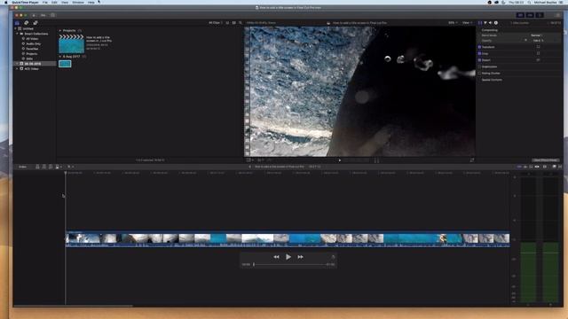The width and height of the screenshot is (568, 319).
Task: Collapse the Projects section in browser
Action: 60,31
